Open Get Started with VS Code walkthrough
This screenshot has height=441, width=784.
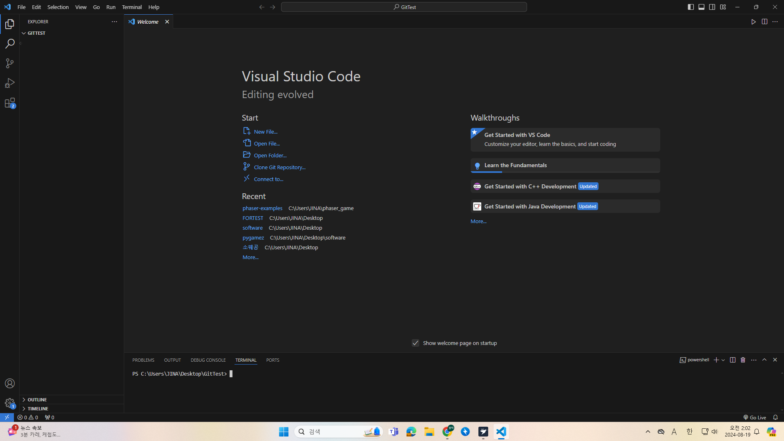pyautogui.click(x=565, y=139)
